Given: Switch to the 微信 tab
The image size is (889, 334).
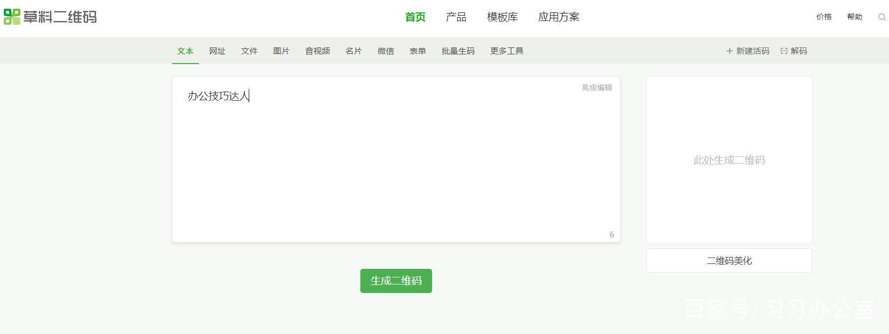Looking at the screenshot, I should 386,51.
